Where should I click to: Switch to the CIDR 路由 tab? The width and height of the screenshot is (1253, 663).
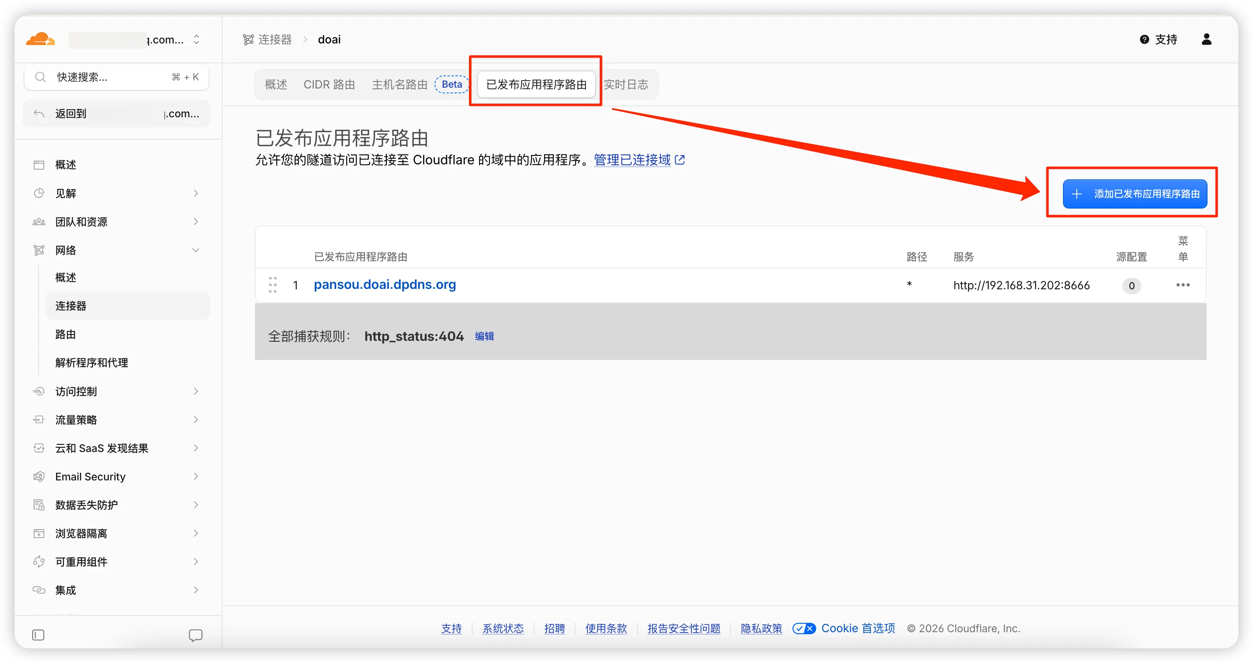coord(329,84)
